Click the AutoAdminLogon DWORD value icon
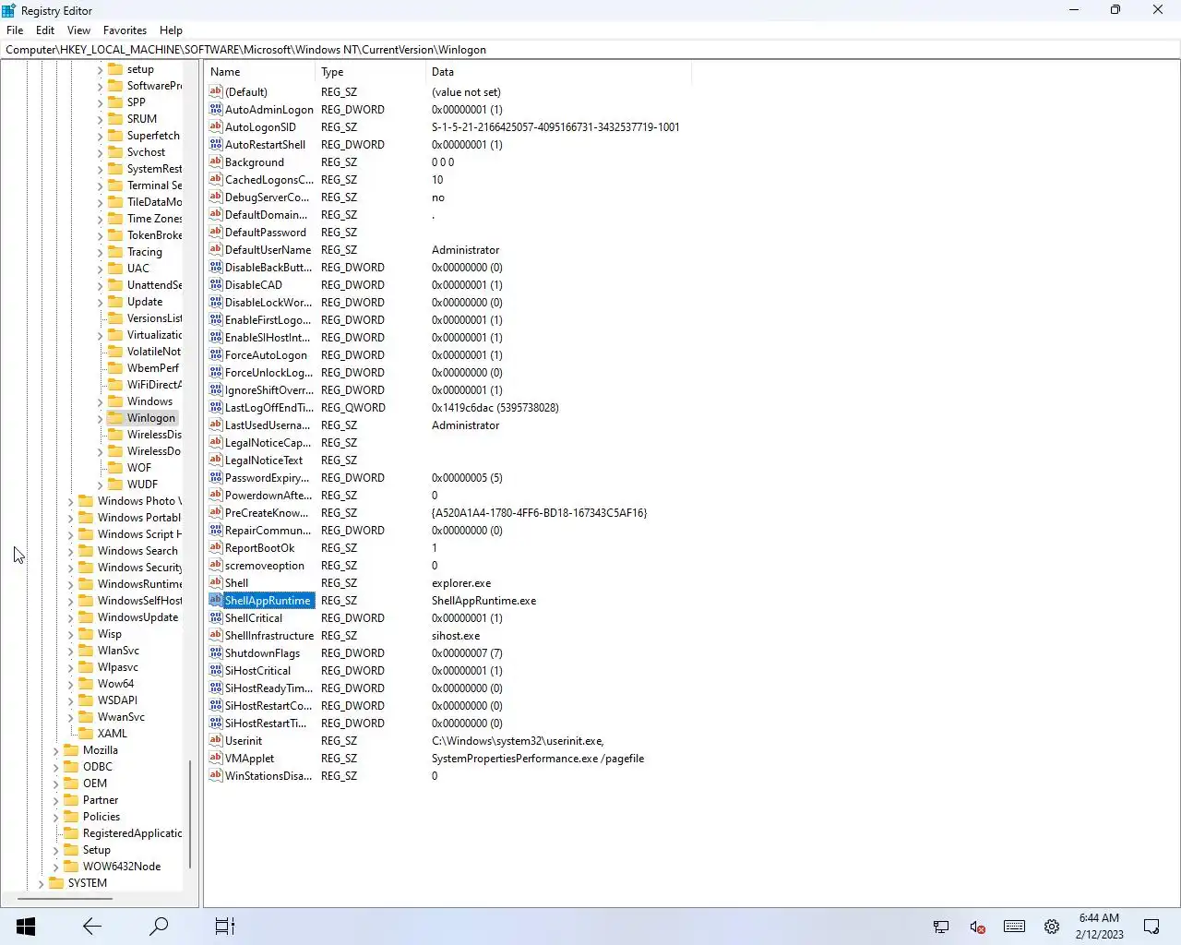Screen dimensions: 1181x945 click(216, 109)
